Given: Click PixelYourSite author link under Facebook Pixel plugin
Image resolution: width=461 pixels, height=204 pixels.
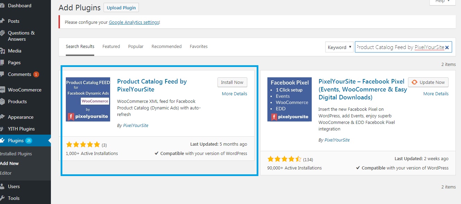Looking at the screenshot, I should pos(337,140).
